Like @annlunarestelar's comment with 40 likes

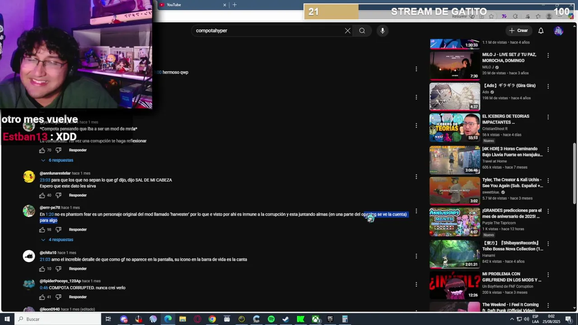tap(42, 195)
